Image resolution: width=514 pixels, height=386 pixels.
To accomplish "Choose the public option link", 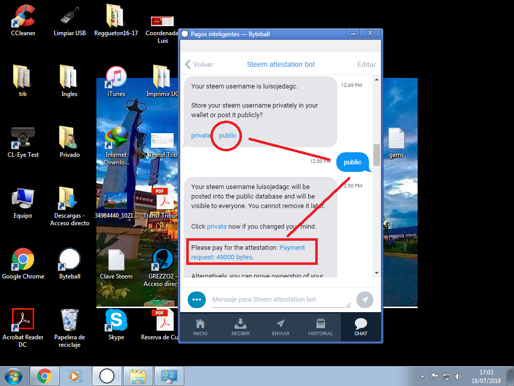I will [x=227, y=136].
